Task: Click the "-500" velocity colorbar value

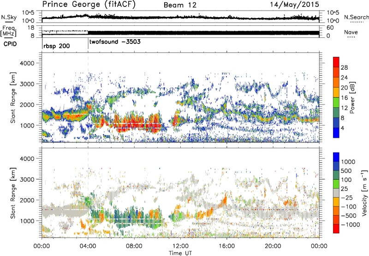Action: (349, 215)
